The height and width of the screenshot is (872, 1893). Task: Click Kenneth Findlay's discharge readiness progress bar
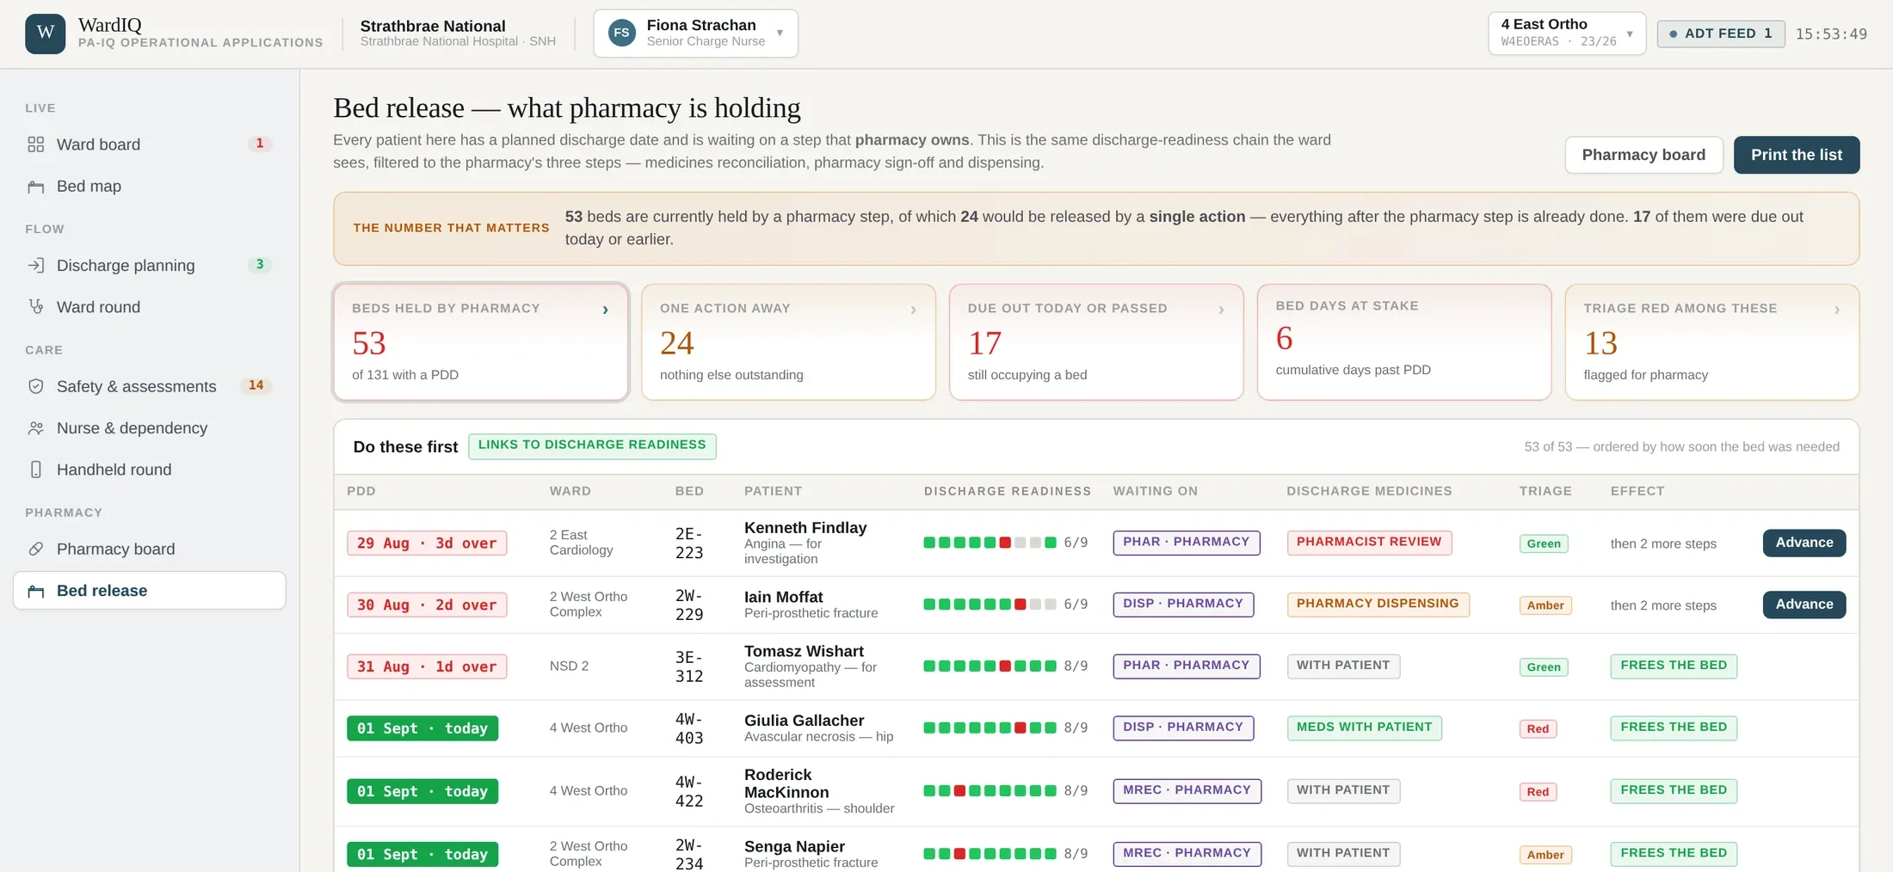(x=990, y=543)
